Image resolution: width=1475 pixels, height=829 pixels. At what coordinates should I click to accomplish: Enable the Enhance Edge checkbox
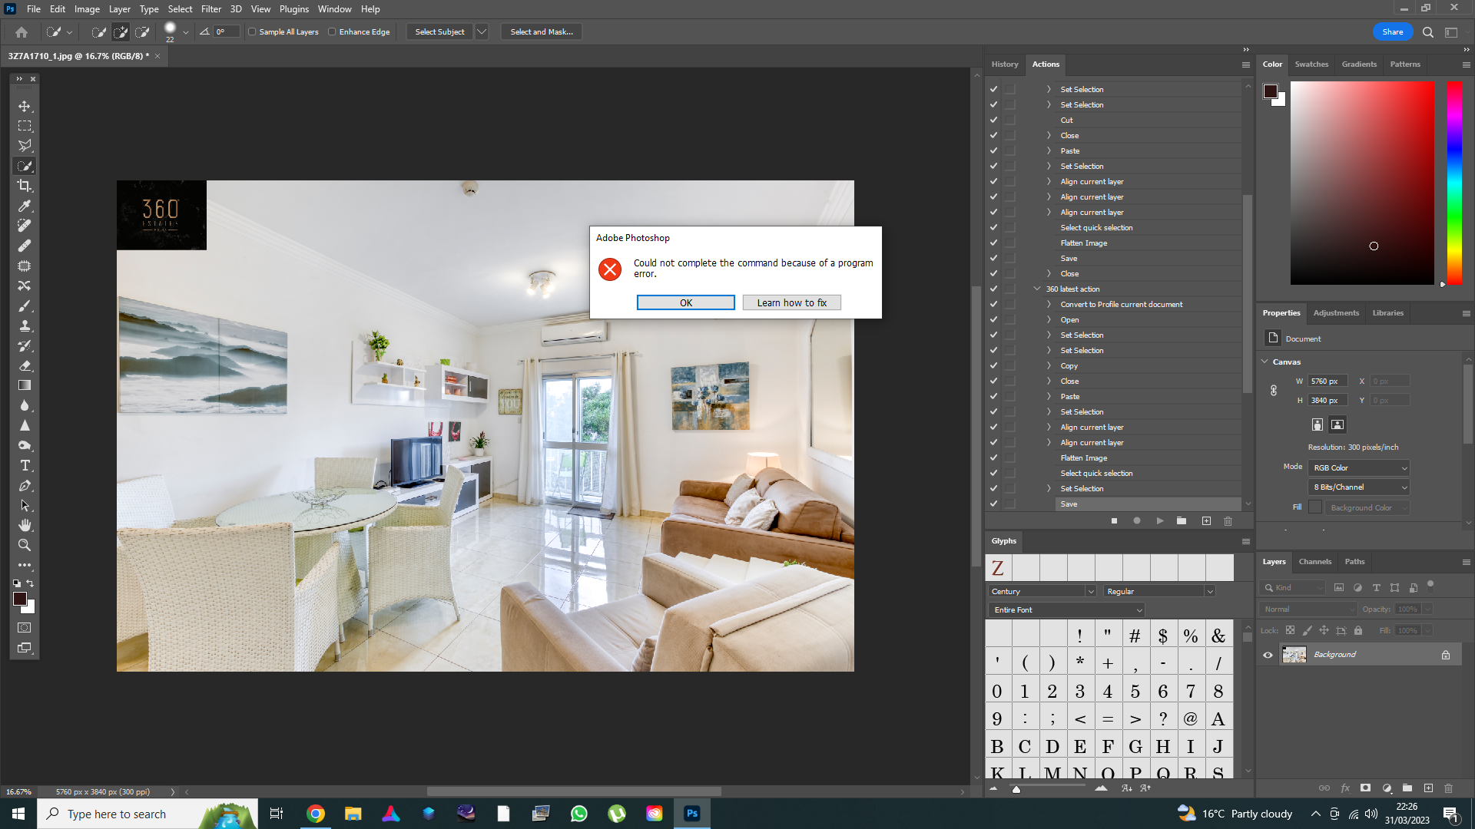pyautogui.click(x=332, y=32)
